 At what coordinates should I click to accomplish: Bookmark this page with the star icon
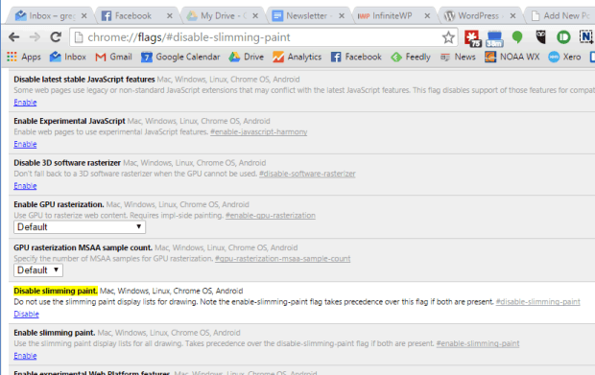(x=448, y=37)
